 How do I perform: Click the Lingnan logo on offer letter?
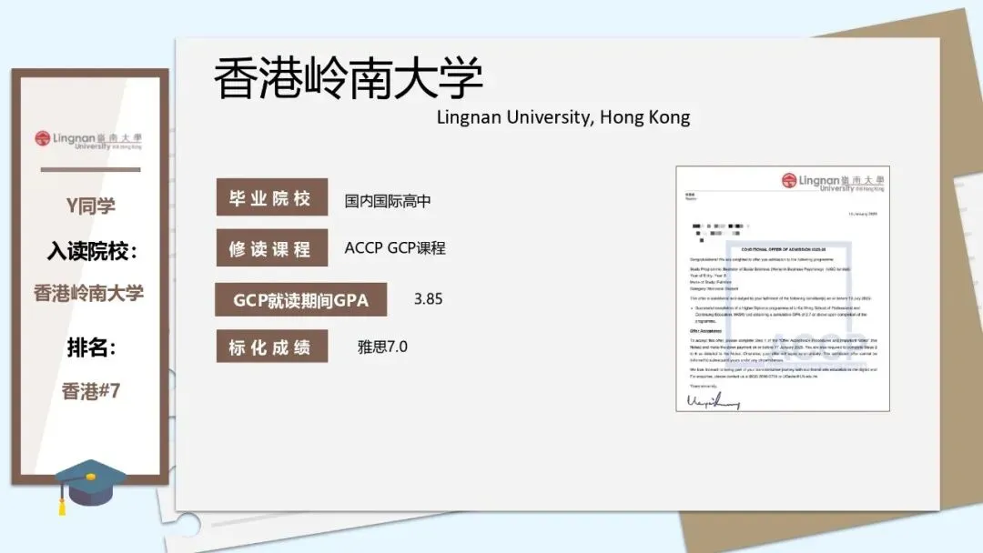tap(833, 182)
